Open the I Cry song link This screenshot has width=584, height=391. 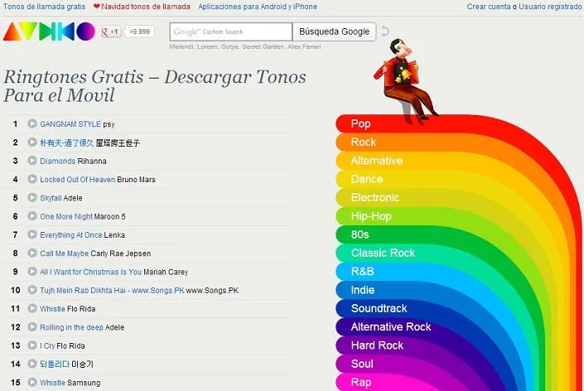[x=47, y=345]
